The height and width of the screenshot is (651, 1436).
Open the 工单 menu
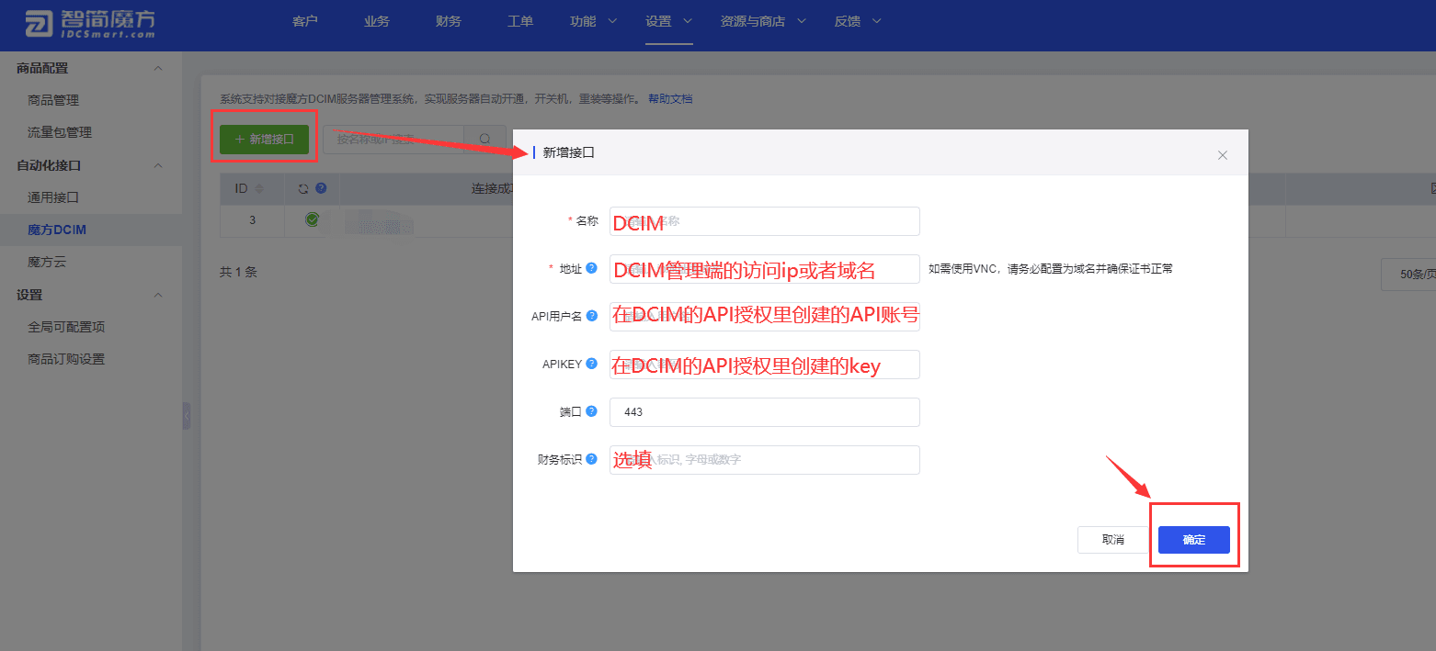pyautogui.click(x=520, y=21)
